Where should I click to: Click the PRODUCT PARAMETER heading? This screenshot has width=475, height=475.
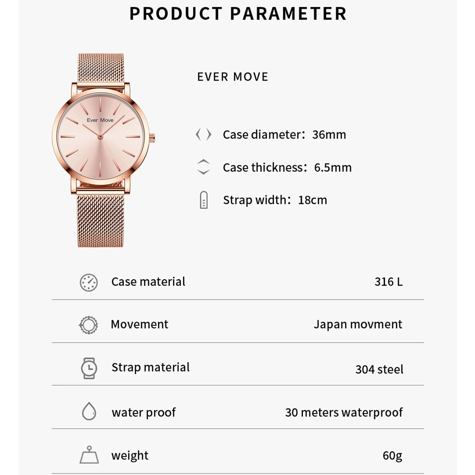coord(238,14)
